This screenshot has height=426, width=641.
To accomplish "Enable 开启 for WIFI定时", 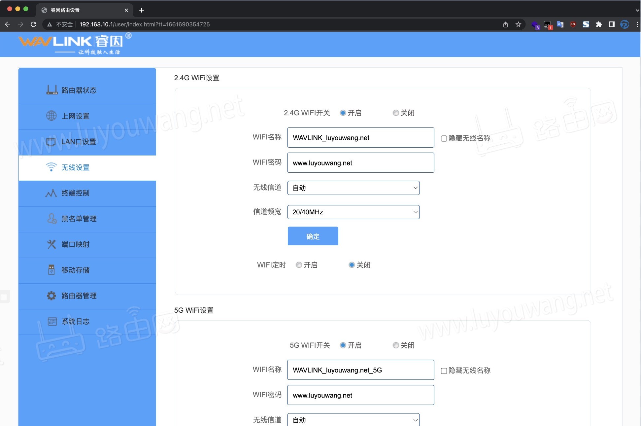I will [299, 265].
